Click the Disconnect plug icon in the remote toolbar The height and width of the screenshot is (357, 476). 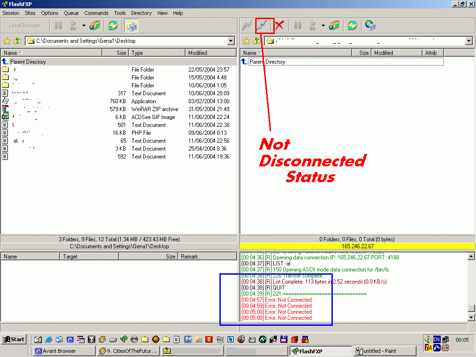[263, 25]
